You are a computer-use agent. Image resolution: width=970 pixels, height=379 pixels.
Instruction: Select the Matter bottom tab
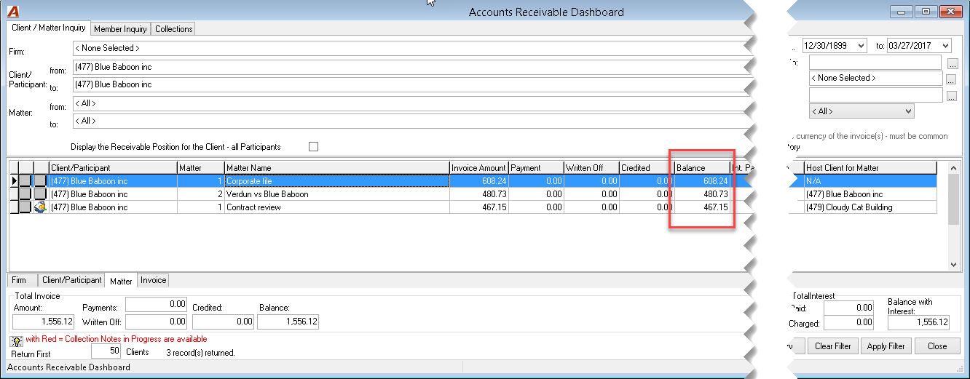122,281
